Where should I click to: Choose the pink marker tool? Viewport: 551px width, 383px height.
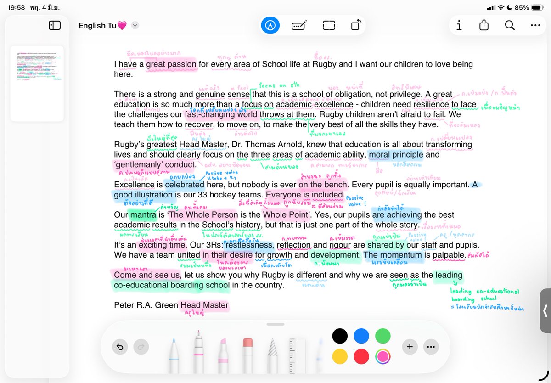(199, 351)
